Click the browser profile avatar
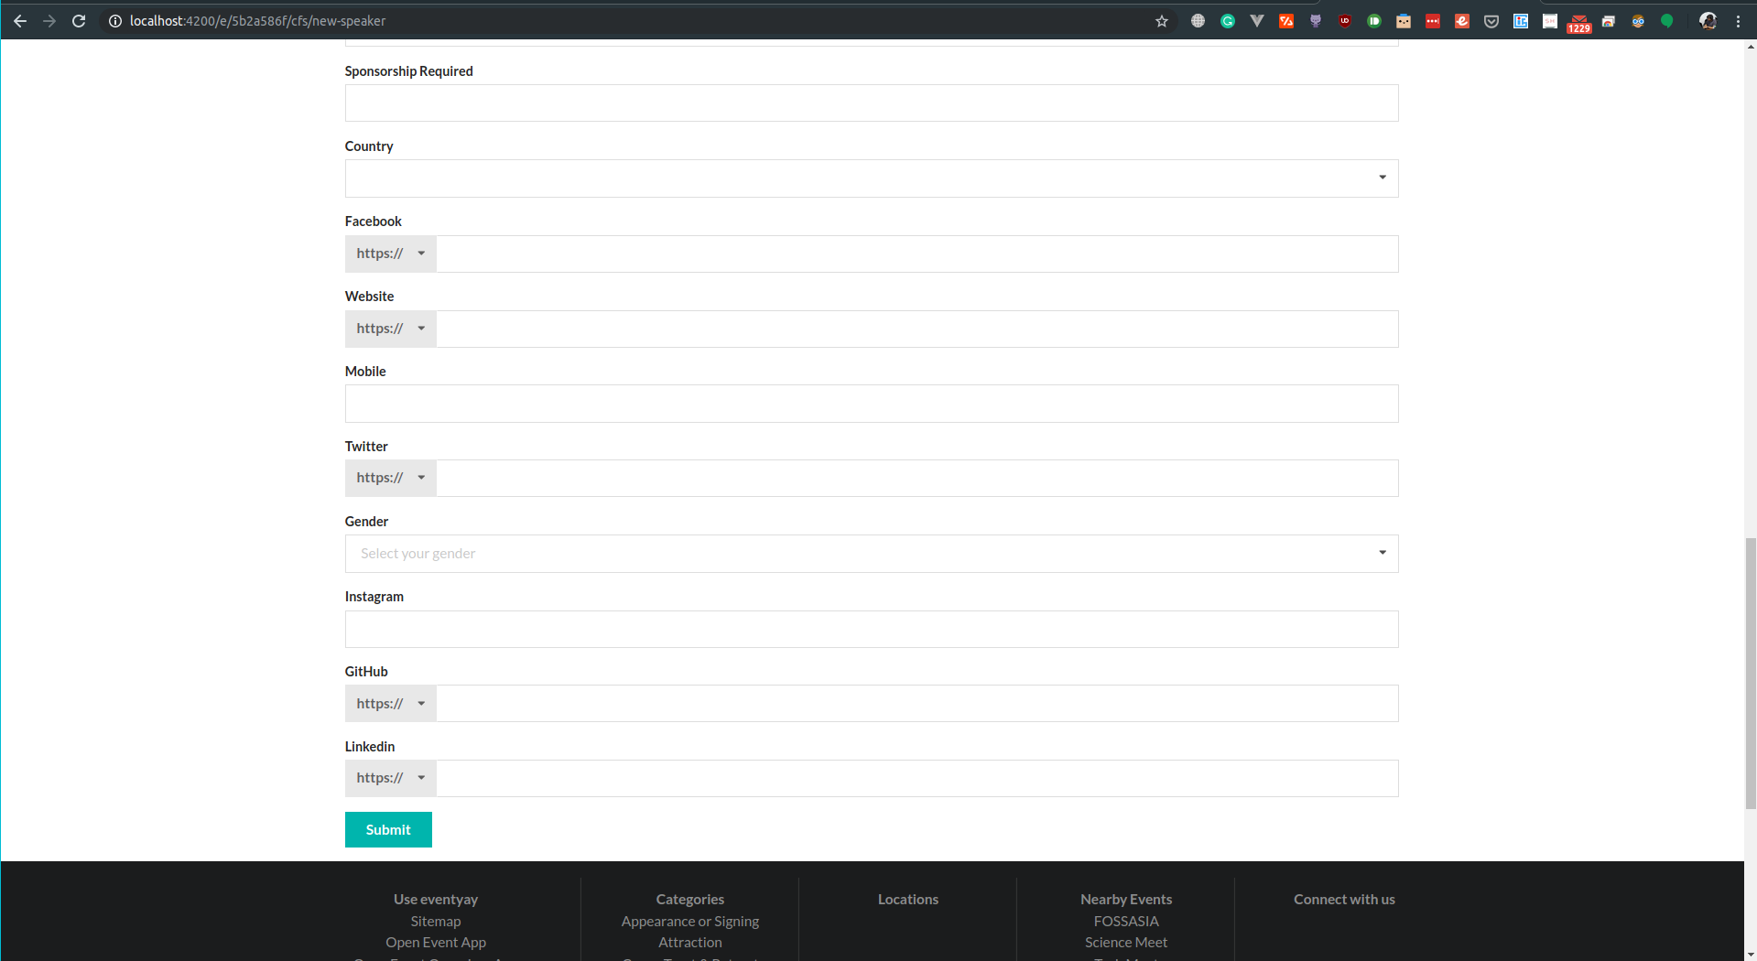The width and height of the screenshot is (1757, 961). [1708, 20]
